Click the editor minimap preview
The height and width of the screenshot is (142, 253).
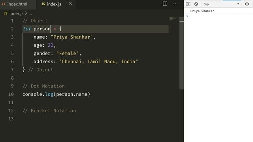point(174,19)
